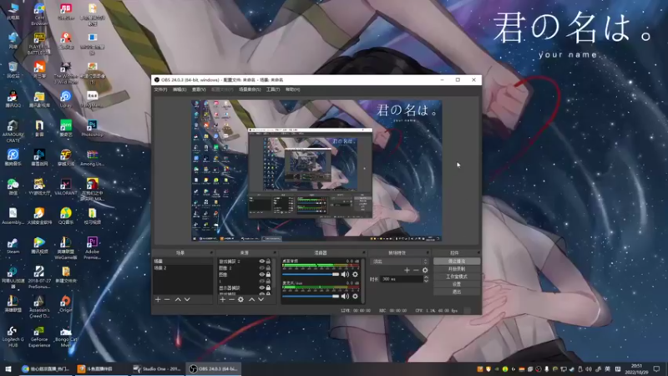Image resolution: width=668 pixels, height=376 pixels.
Task: Add a new scene with the plus icon
Action: (158, 300)
